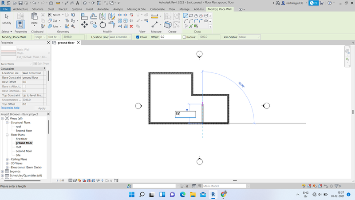The height and width of the screenshot is (200, 355).
Task: Click the Offset value input field
Action: pyautogui.click(x=170, y=37)
